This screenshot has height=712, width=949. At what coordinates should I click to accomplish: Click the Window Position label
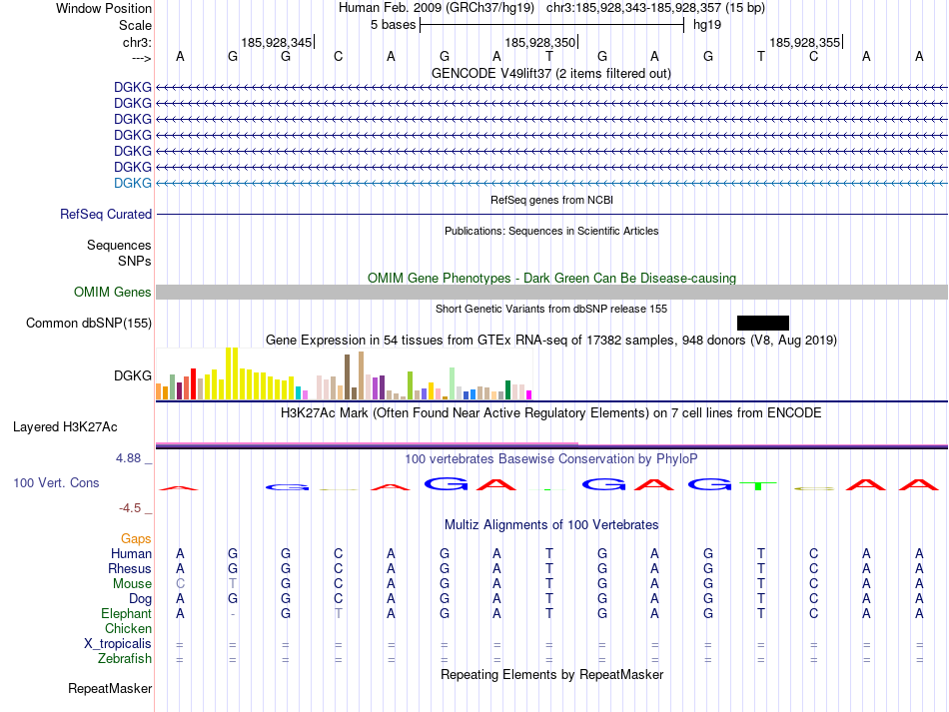[104, 8]
